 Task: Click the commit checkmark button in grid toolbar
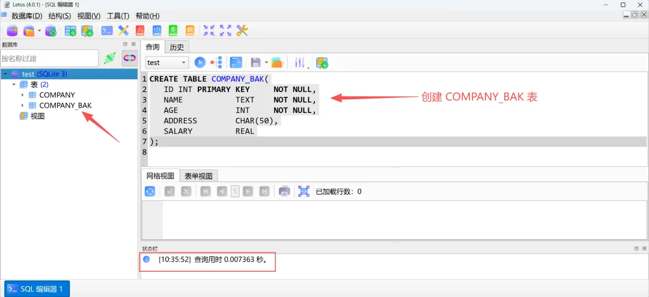169,191
